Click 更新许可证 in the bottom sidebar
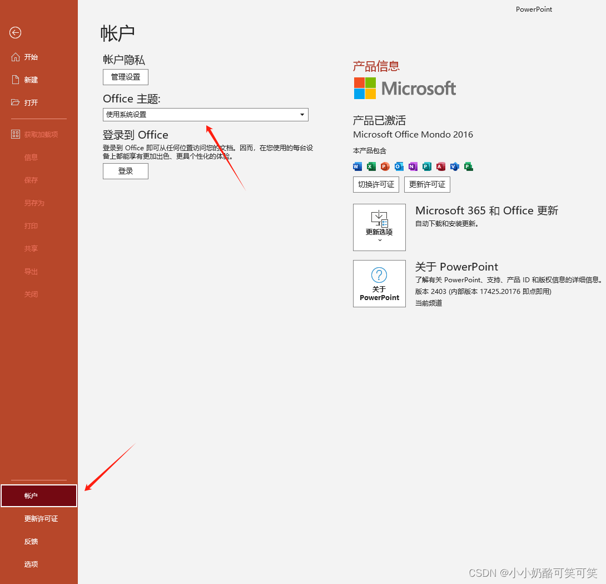The width and height of the screenshot is (606, 584). tap(39, 519)
